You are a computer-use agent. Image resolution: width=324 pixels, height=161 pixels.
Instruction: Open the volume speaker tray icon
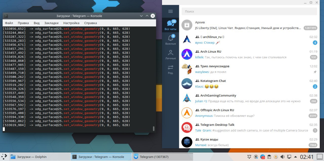coord(282,157)
